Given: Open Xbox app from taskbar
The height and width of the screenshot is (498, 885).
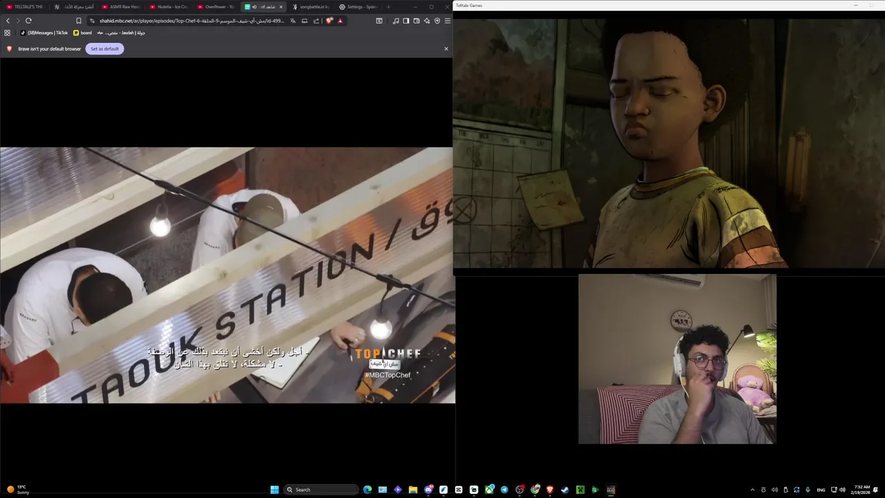Looking at the screenshot, I should pyautogui.click(x=490, y=490).
